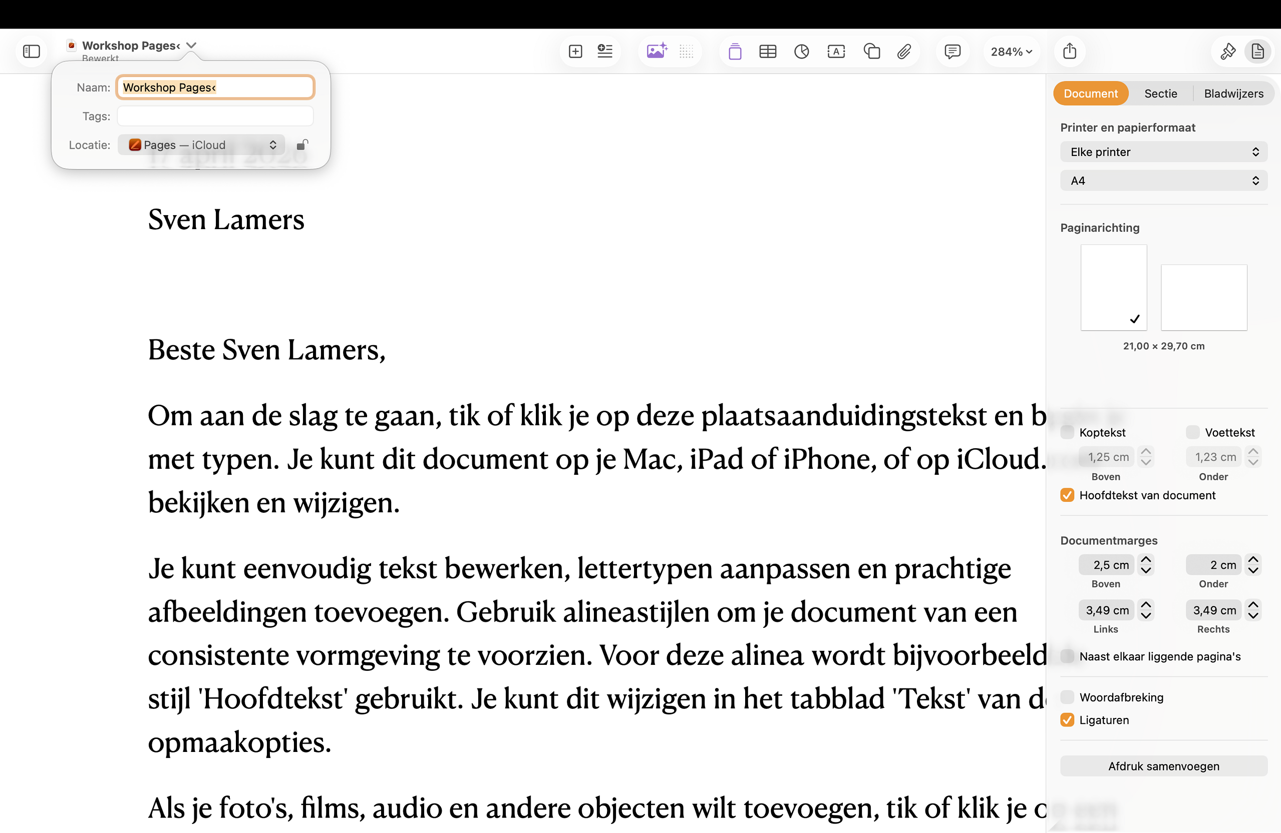Switch to the Bladwijzers tab
The height and width of the screenshot is (833, 1281).
1233,94
